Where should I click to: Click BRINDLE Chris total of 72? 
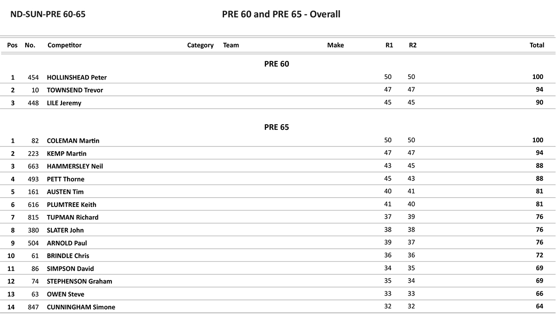pyautogui.click(x=539, y=256)
